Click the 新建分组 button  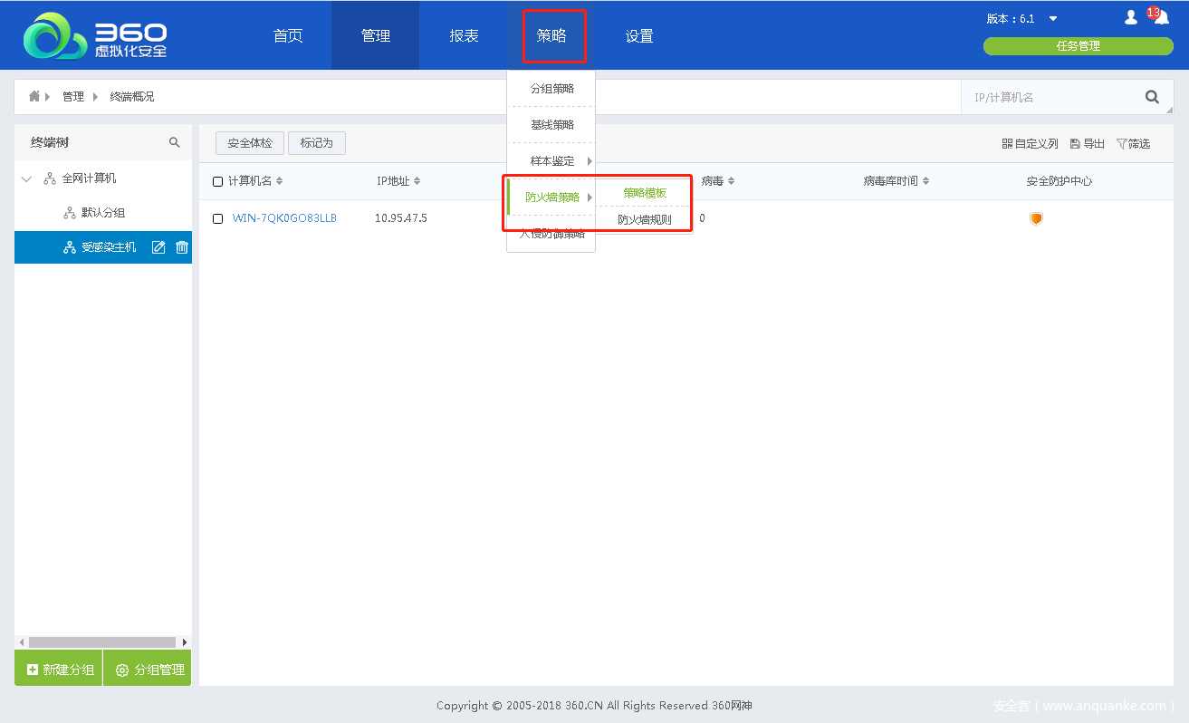(60, 670)
